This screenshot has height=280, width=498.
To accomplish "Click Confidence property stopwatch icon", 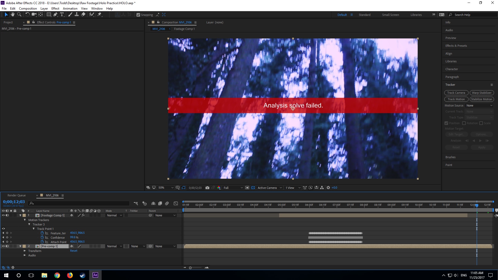I will (42, 237).
